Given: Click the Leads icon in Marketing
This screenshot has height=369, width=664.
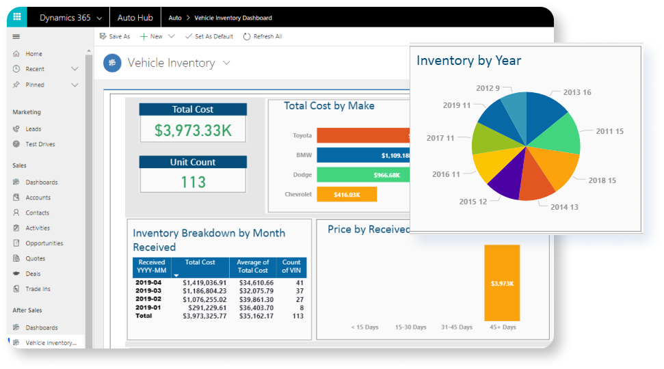Looking at the screenshot, I should pyautogui.click(x=16, y=129).
